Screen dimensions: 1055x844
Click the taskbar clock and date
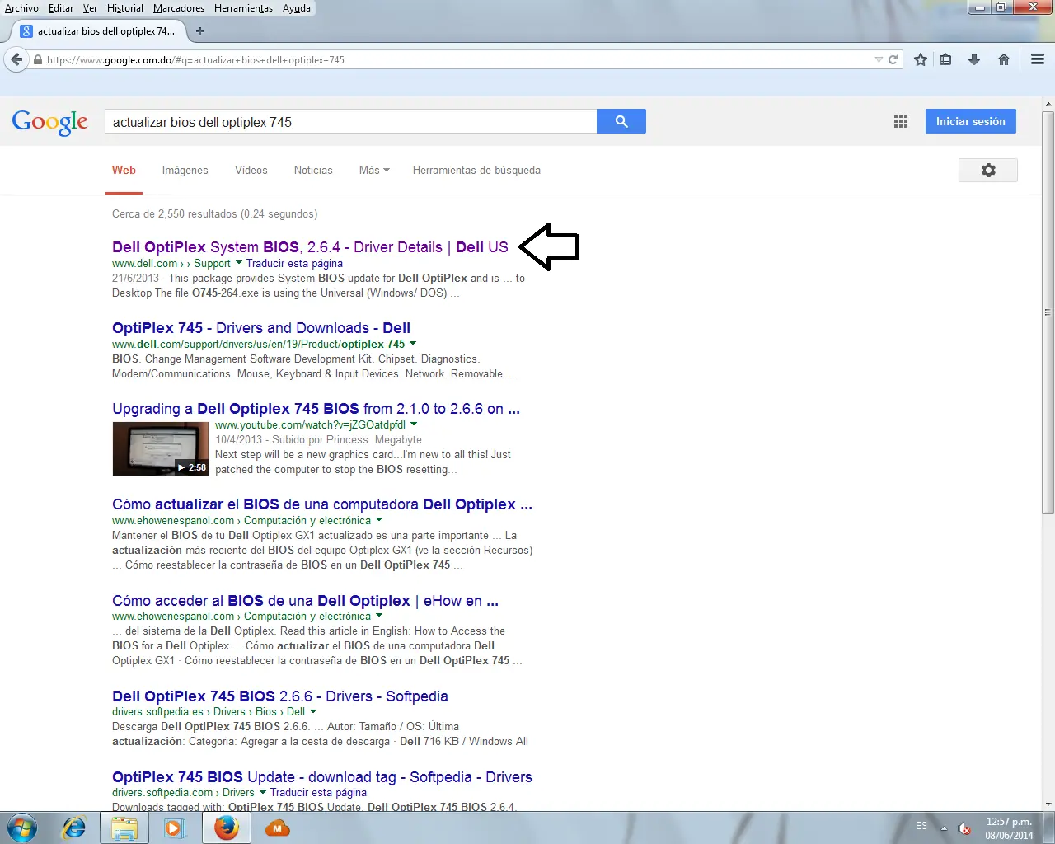click(x=1009, y=828)
